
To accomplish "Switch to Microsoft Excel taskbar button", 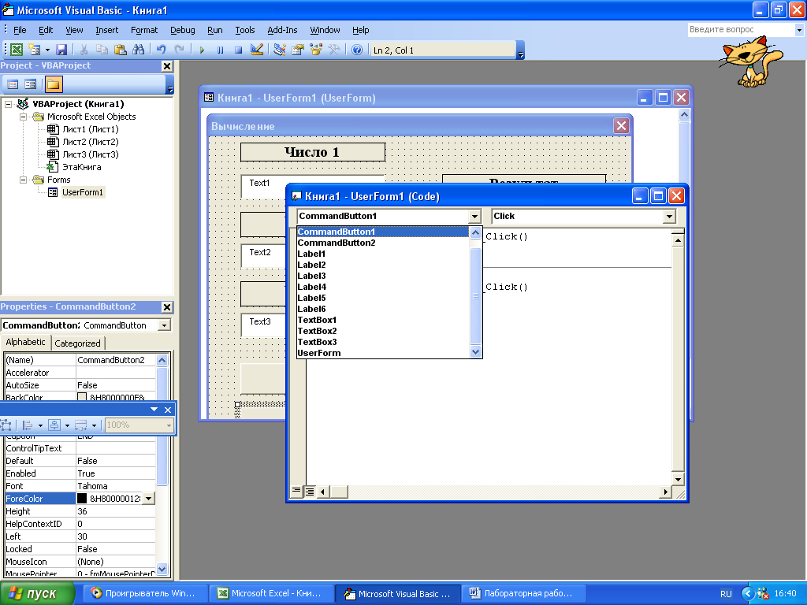I will [271, 593].
